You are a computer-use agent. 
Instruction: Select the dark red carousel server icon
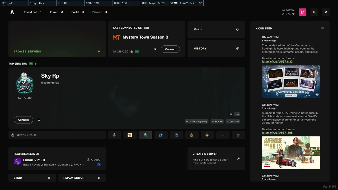tap(223, 135)
